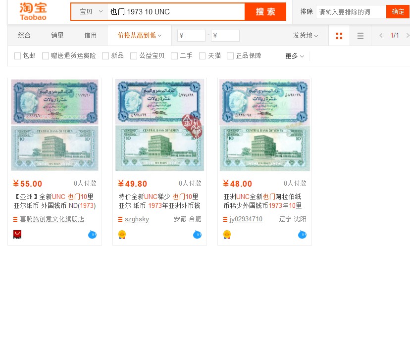This screenshot has height=351, width=410.
Task: Open the 更多 additional filters dropdown
Action: click(x=292, y=56)
